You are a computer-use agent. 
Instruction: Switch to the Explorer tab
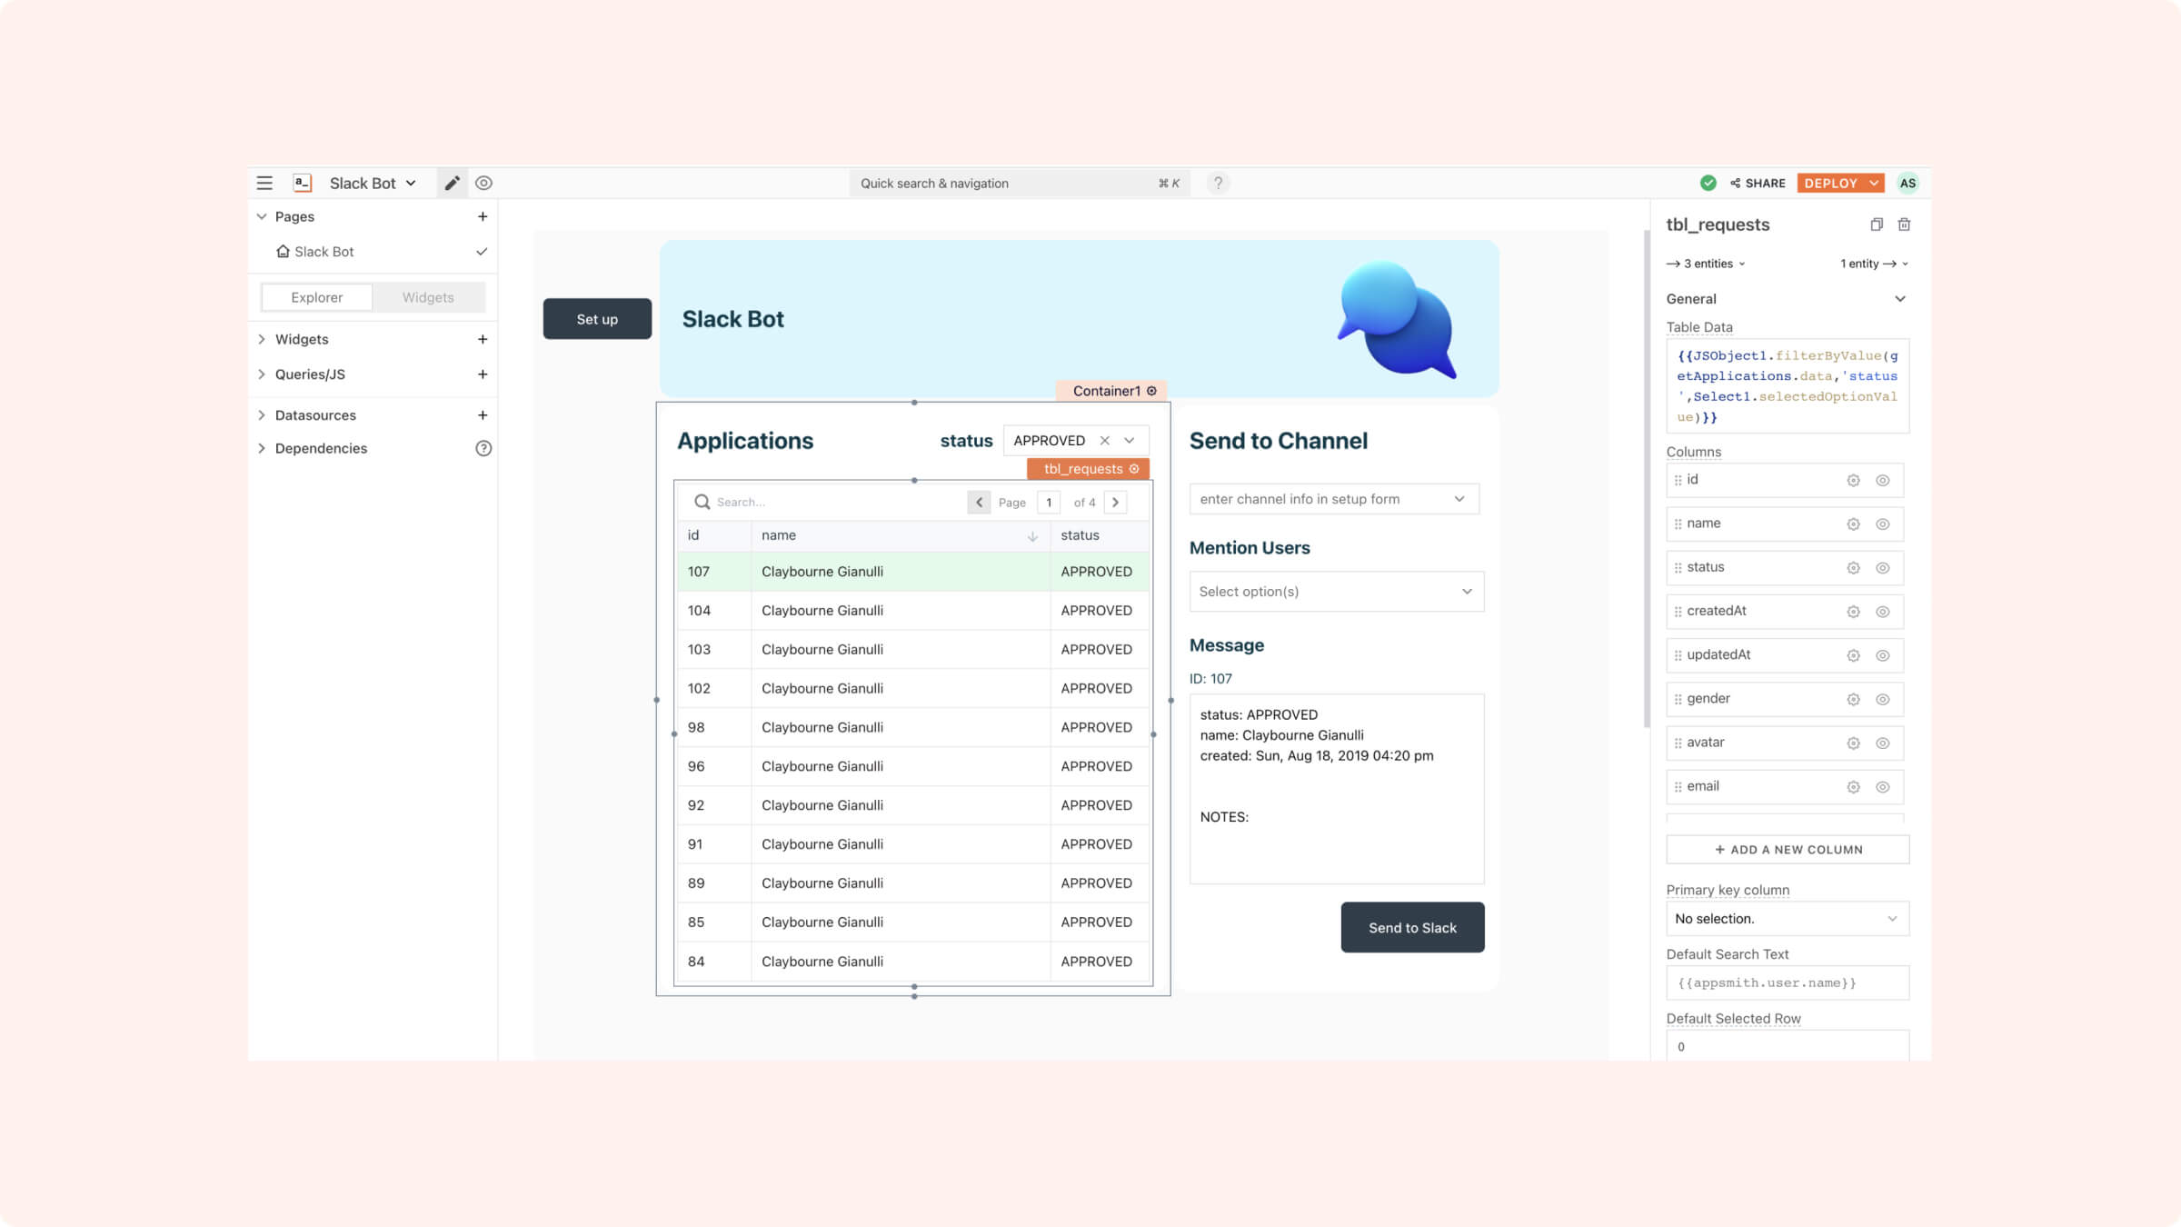[316, 297]
